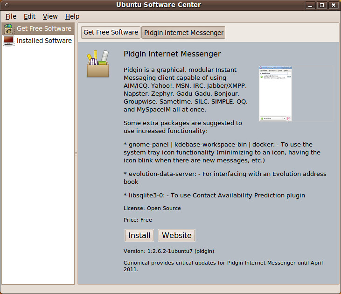Screen dimensions: 341x294
Task: Click the 'Price: Free' text
Action: pos(138,220)
